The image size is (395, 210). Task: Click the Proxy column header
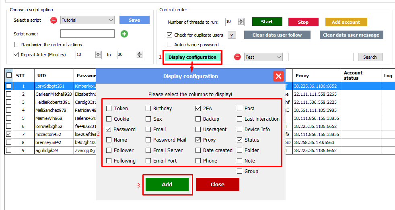click(302, 76)
